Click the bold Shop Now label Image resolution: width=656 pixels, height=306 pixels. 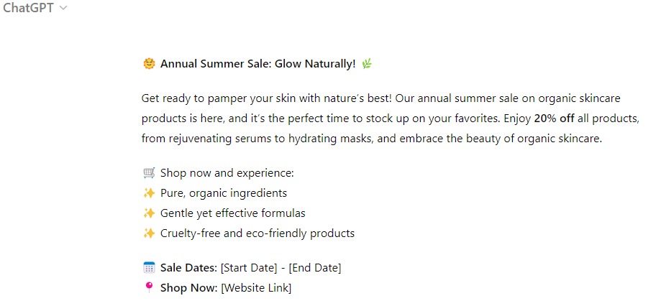click(188, 287)
